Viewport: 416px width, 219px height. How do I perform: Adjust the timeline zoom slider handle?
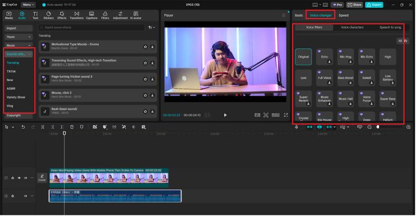point(378,127)
